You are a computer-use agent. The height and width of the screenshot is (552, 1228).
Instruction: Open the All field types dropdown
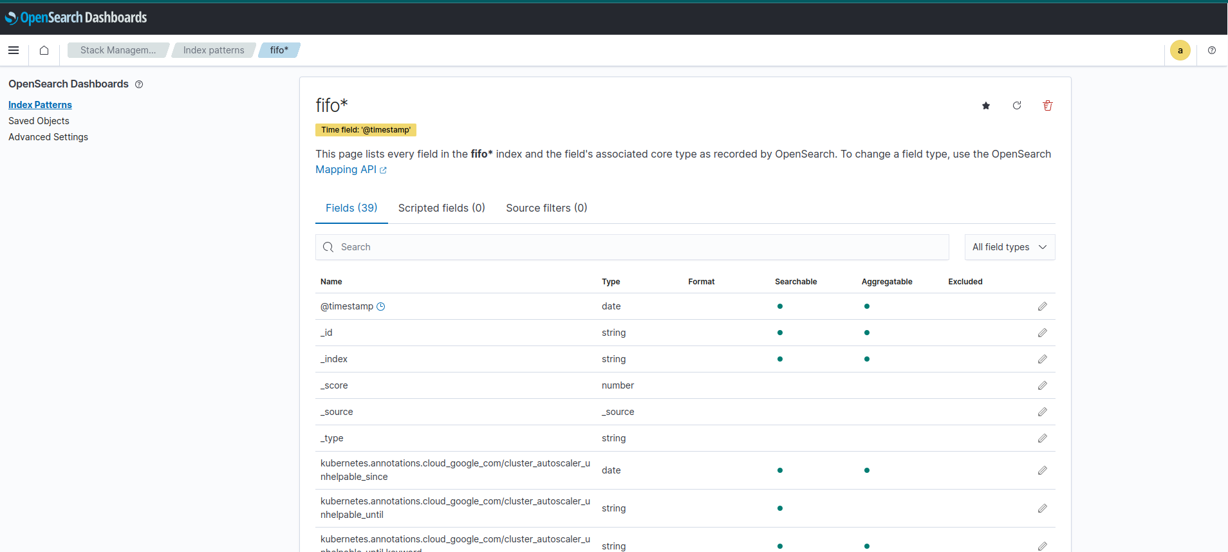pos(1009,247)
